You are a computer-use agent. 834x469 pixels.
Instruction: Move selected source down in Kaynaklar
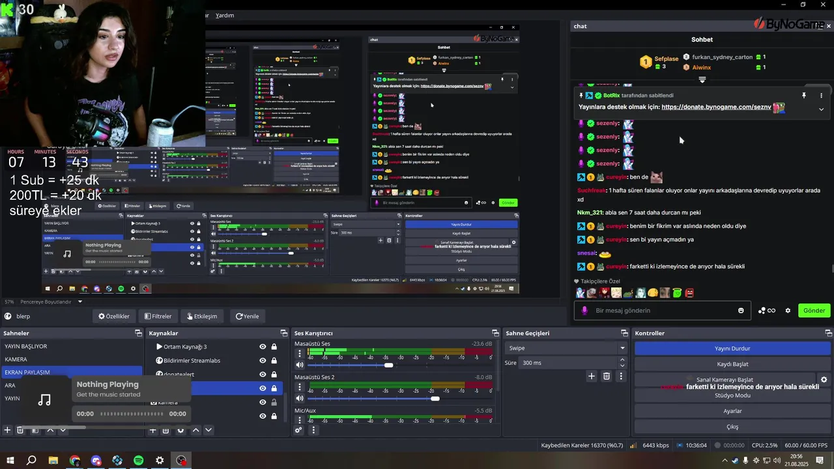coord(208,430)
